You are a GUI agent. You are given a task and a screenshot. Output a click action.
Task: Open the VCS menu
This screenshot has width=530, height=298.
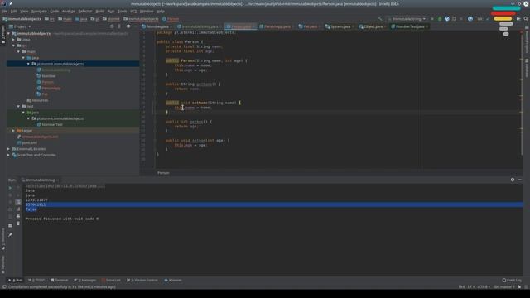[x=133, y=11]
